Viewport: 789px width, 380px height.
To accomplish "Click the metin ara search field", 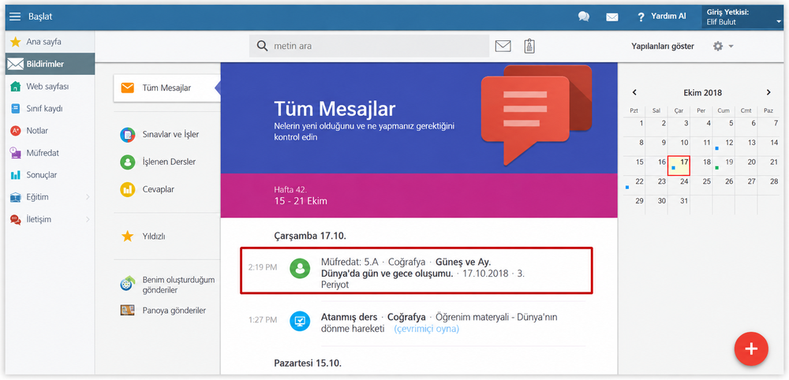I will (369, 46).
